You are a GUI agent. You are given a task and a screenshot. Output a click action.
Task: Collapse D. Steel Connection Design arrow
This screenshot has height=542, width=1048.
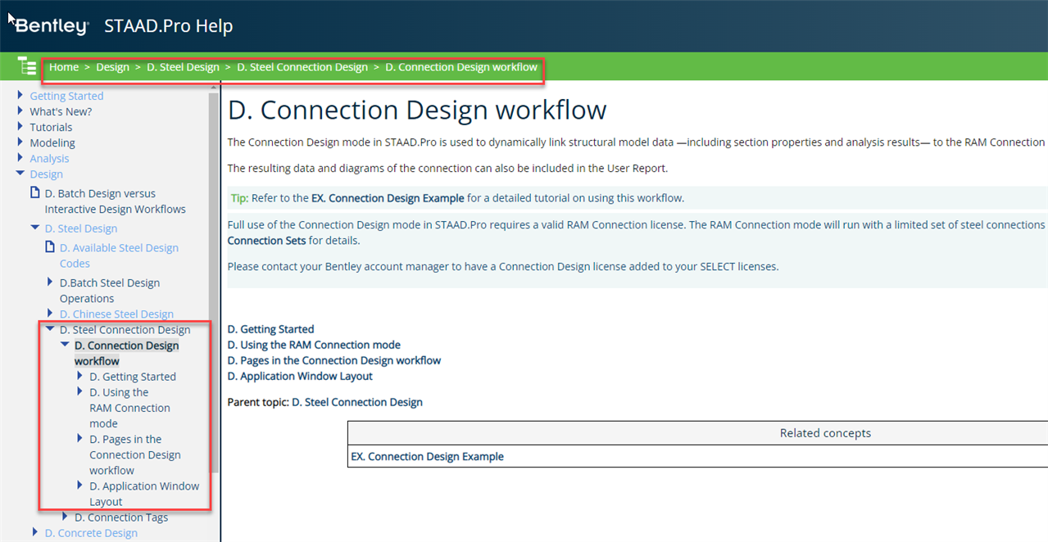[50, 329]
